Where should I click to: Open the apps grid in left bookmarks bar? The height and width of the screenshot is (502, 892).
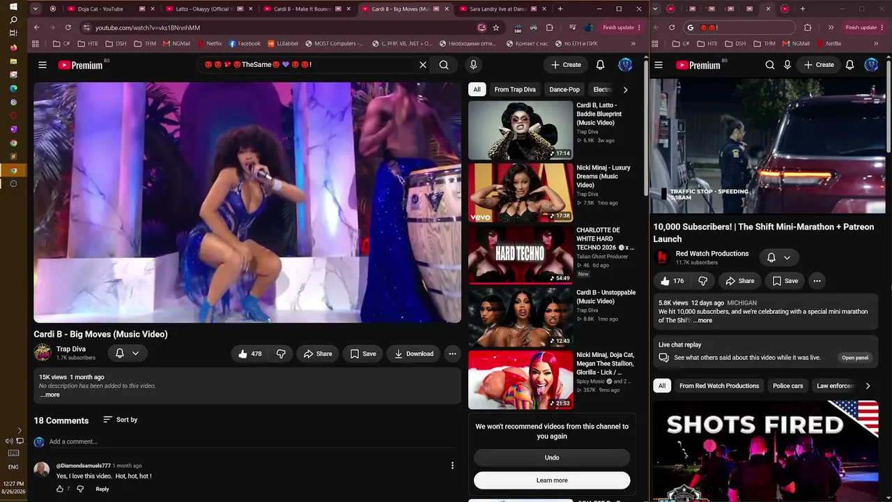35,43
